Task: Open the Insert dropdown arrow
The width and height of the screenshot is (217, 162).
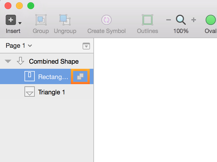Action: pyautogui.click(x=20, y=23)
